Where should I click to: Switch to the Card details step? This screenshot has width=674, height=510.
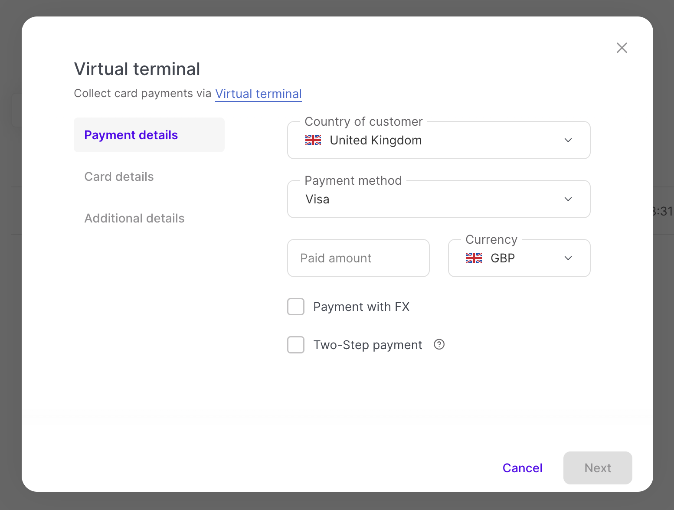point(119,177)
